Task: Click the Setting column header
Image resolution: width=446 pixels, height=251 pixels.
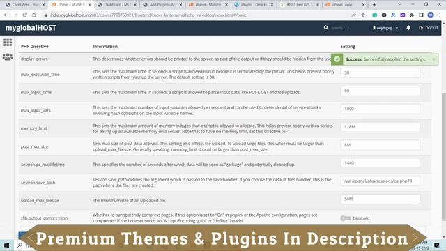Action: click(348, 47)
